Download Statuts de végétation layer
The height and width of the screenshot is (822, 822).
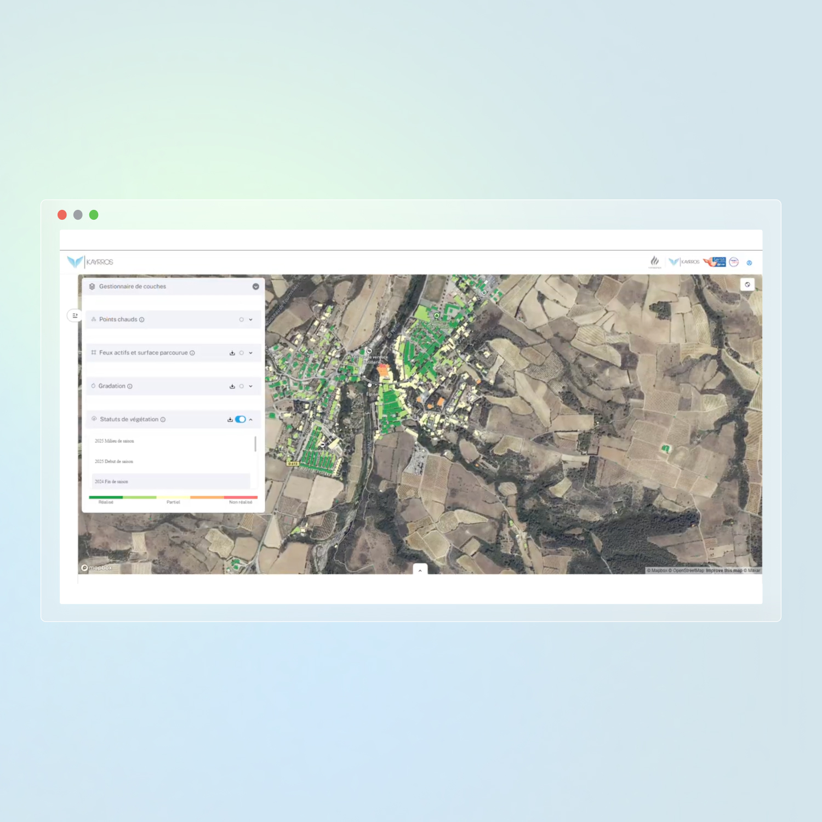coord(230,420)
